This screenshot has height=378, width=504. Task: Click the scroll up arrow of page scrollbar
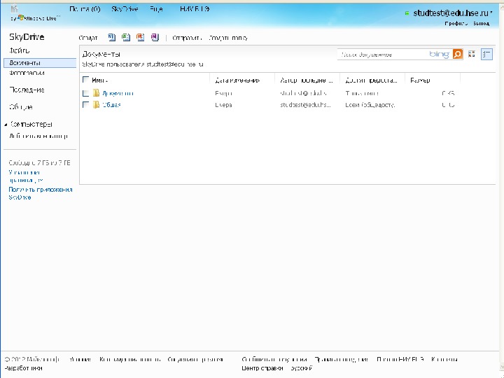point(502,6)
